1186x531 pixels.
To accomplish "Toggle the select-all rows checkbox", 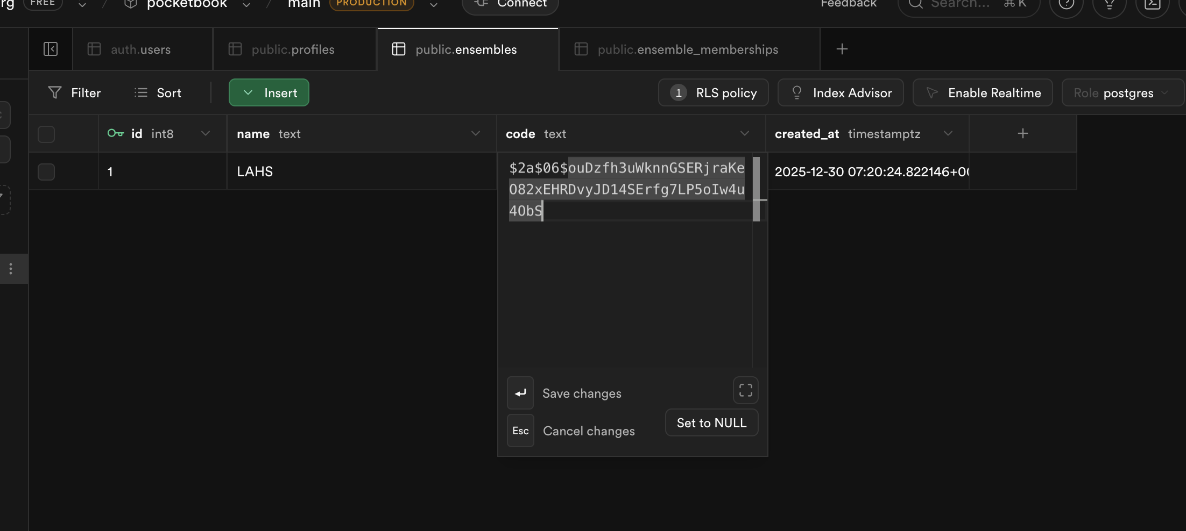I will click(46, 134).
